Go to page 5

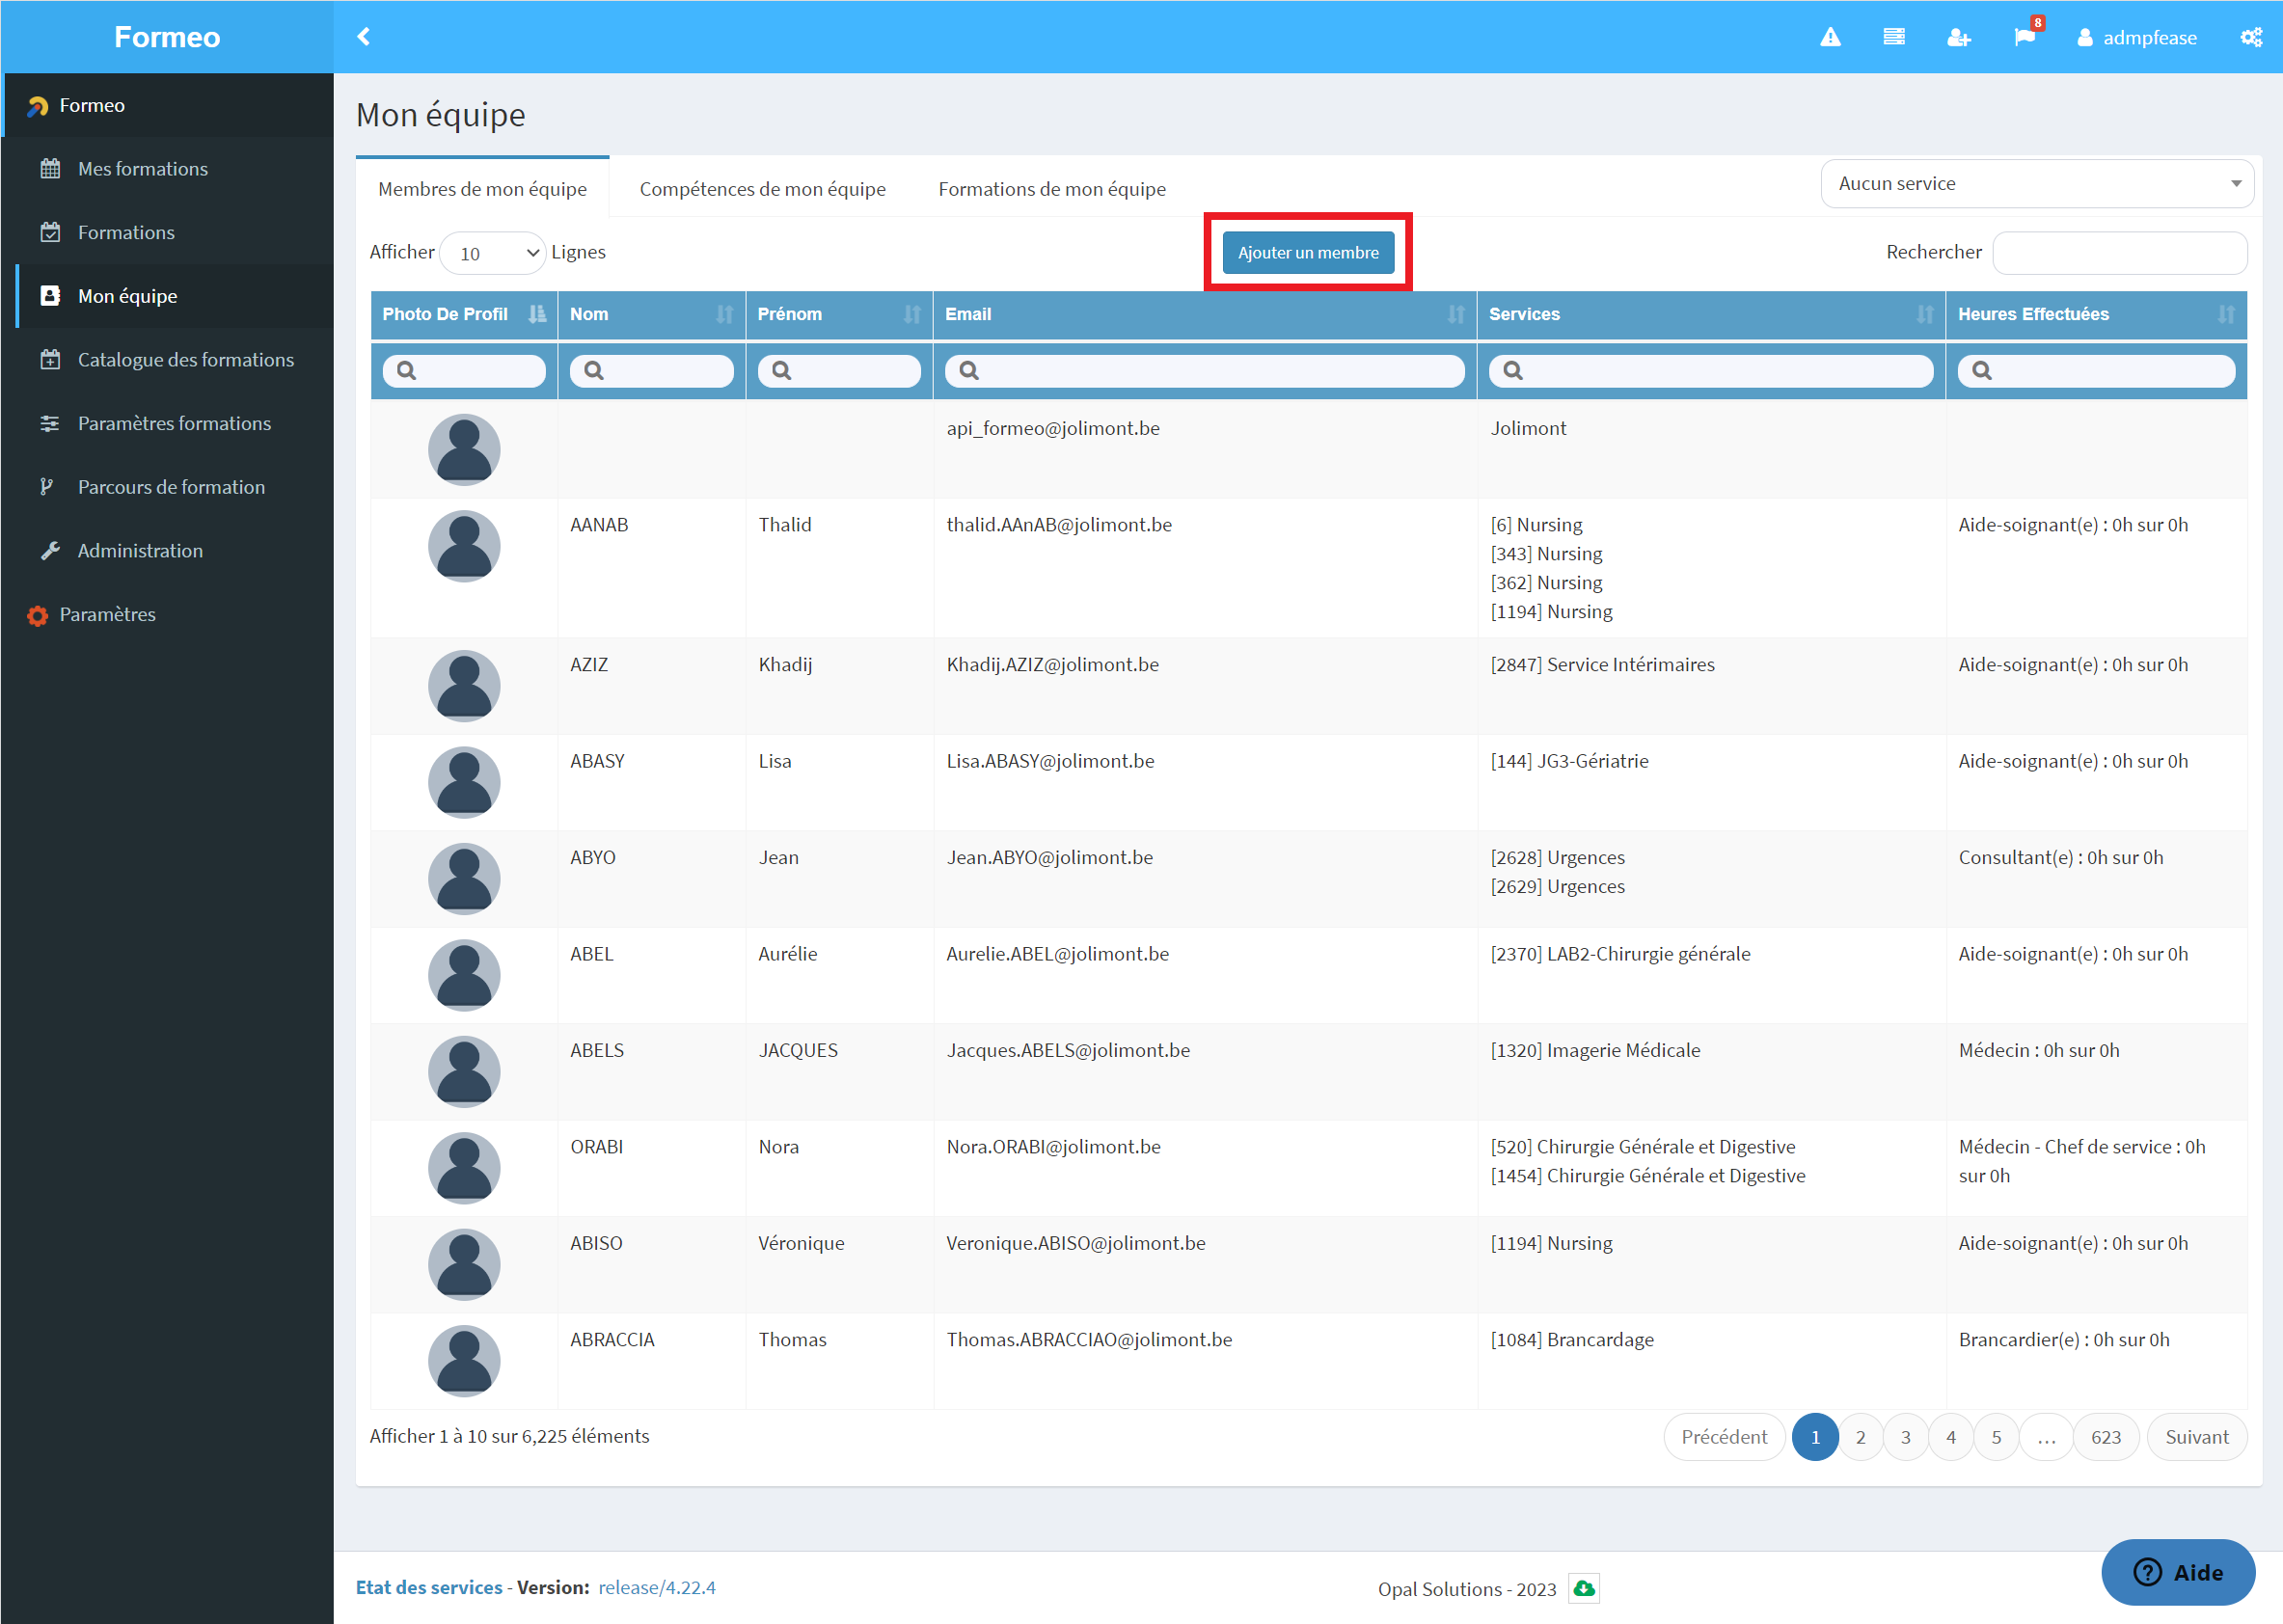click(1996, 1437)
